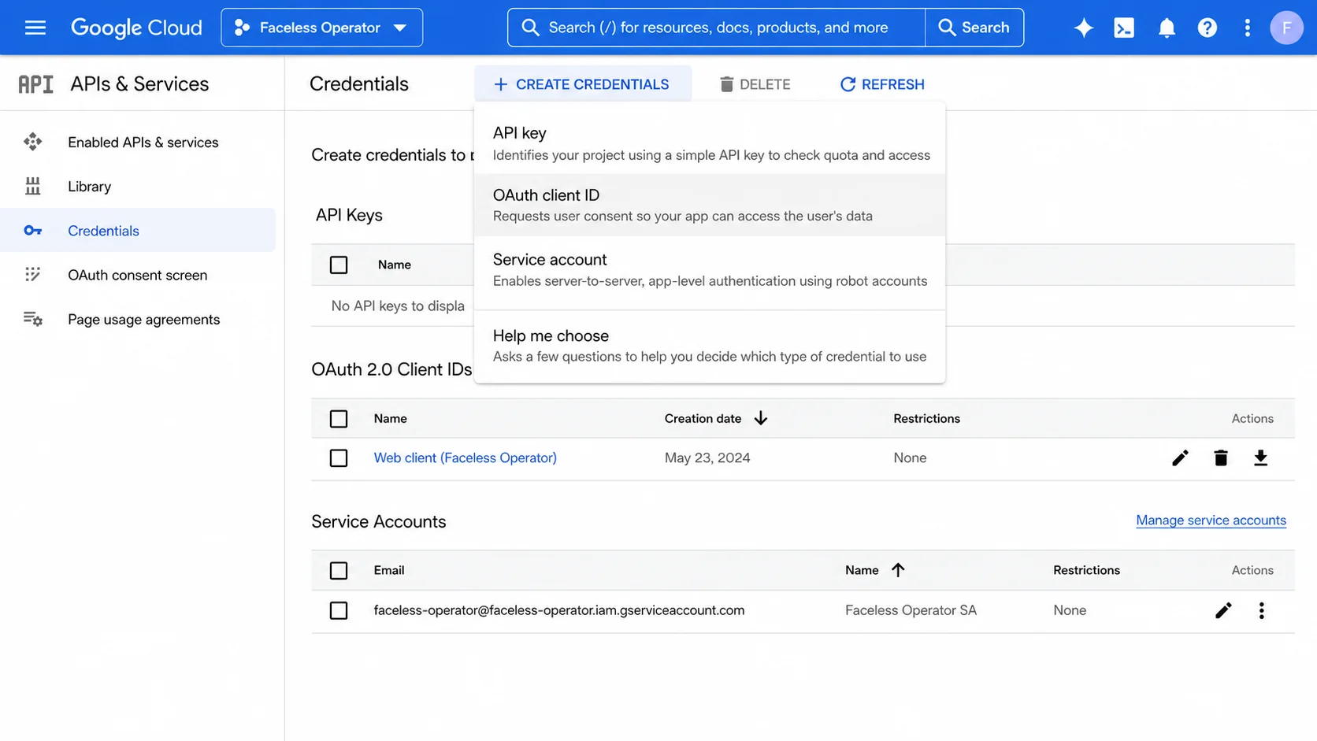Viewport: 1317px width, 741px height.
Task: Click the service account email address
Action: 558,610
